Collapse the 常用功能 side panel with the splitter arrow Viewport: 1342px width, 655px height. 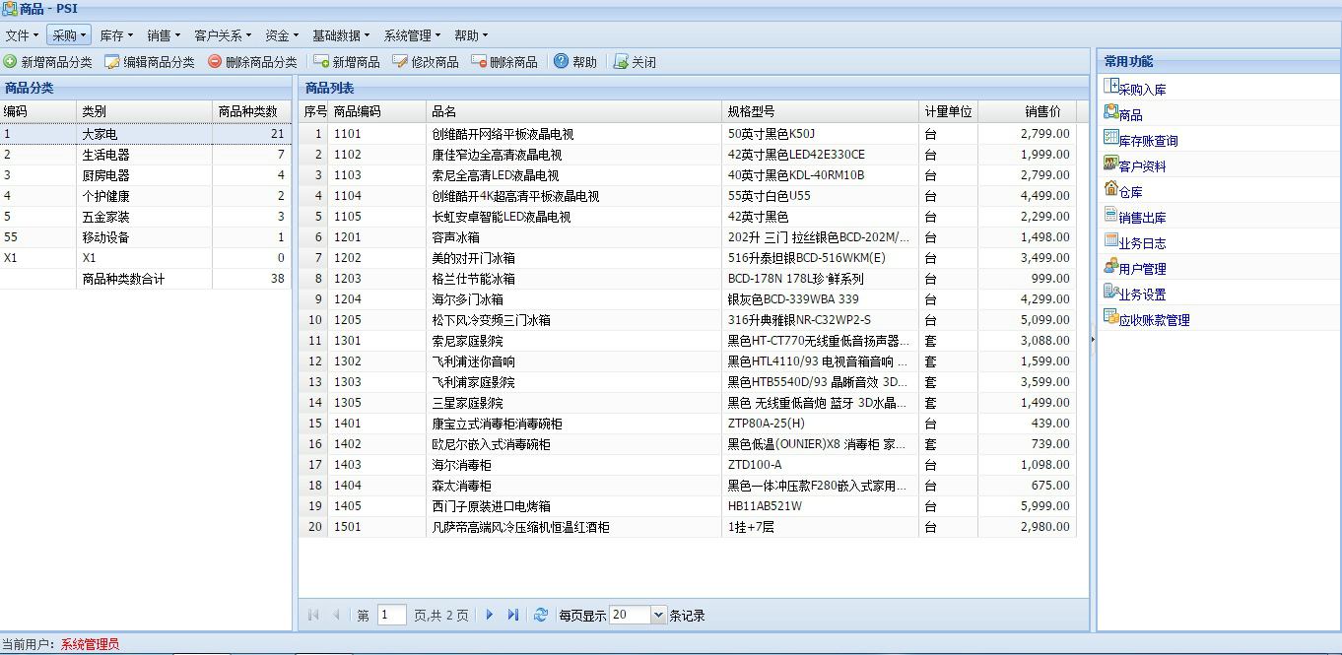tap(1092, 339)
